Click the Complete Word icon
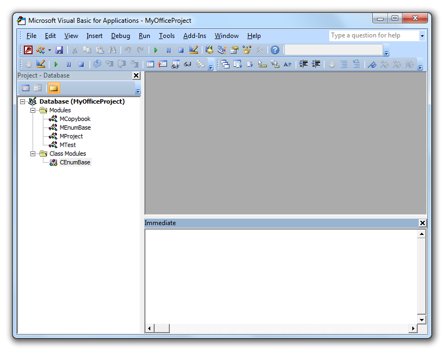 pyautogui.click(x=288, y=64)
